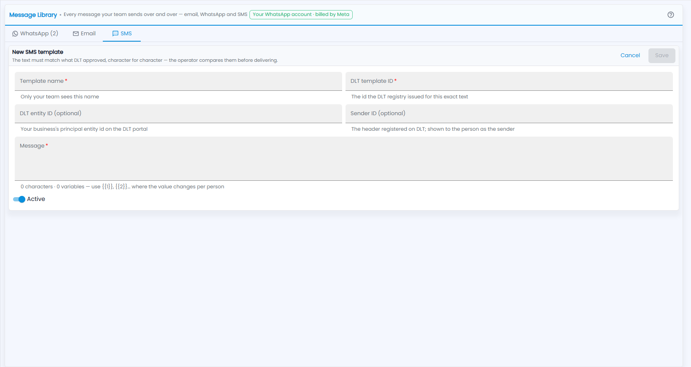Focus the Sender ID field
691x367 pixels.
coord(509,114)
